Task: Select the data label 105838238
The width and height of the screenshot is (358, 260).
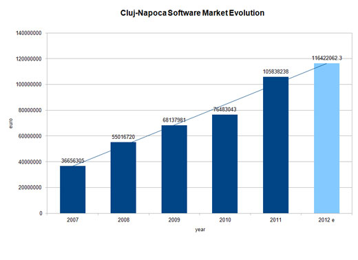Action: coord(275,72)
